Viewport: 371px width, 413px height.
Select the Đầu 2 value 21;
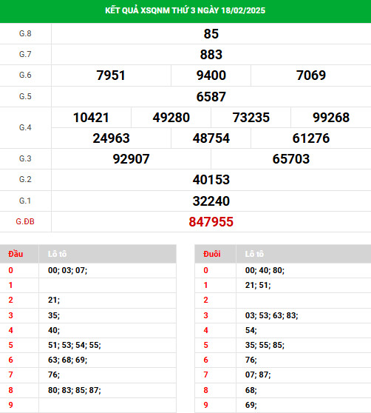click(54, 300)
